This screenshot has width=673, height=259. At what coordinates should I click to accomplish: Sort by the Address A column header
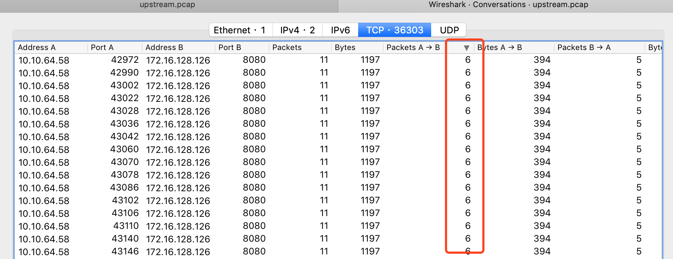51,48
